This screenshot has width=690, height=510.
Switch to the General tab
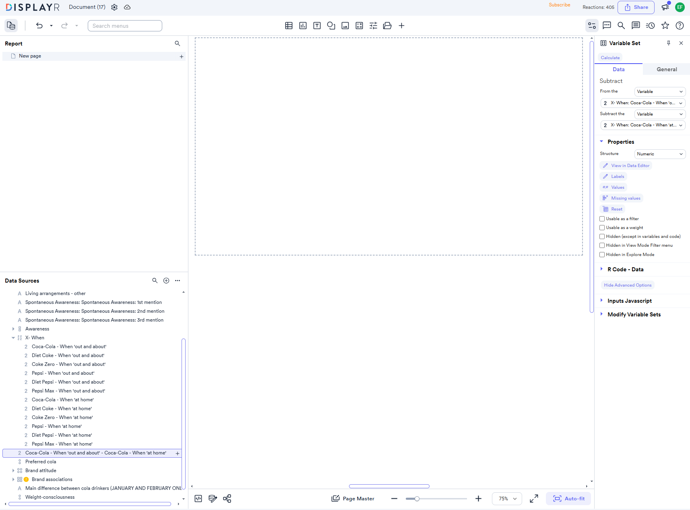click(x=666, y=69)
